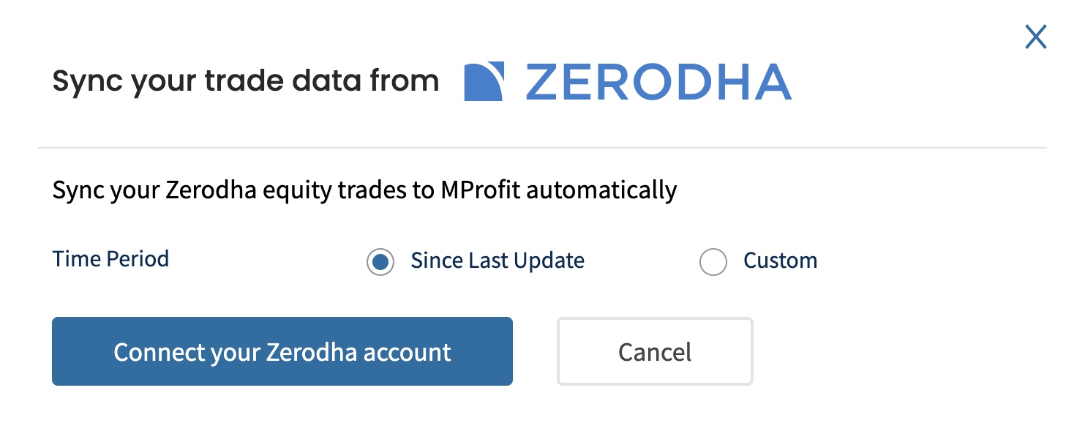Image resolution: width=1085 pixels, height=434 pixels.
Task: Close the Zerodha sync dialog with X
Action: point(1035,37)
